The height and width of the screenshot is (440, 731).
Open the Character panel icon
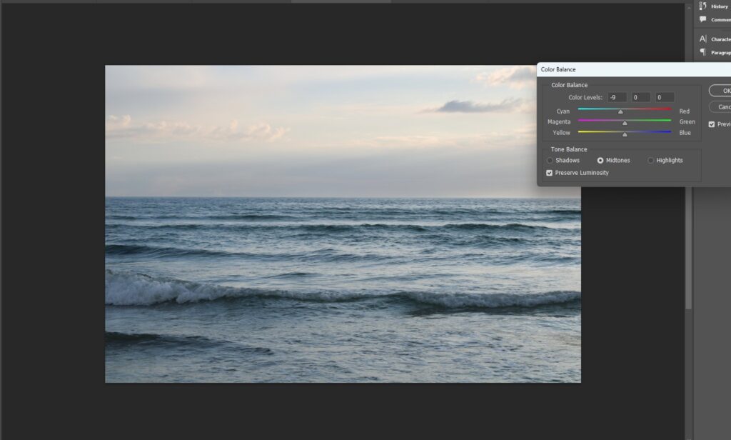coord(703,39)
